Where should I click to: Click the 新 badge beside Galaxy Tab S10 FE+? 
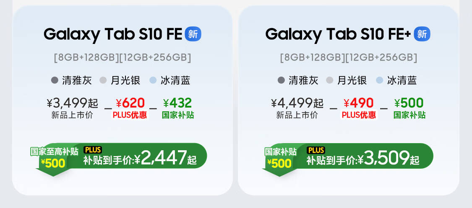(x=422, y=34)
